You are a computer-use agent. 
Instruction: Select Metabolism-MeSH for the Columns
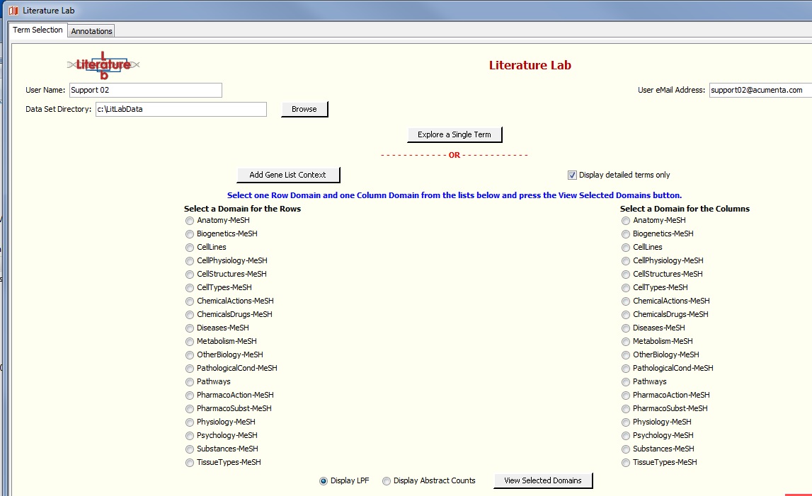(x=626, y=342)
